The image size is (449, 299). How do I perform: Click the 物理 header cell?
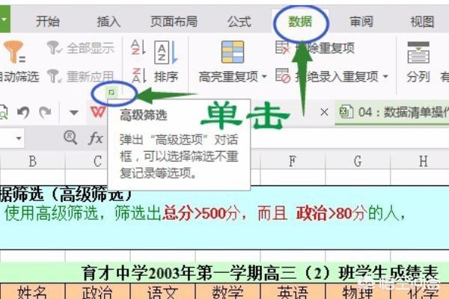pos(358,292)
